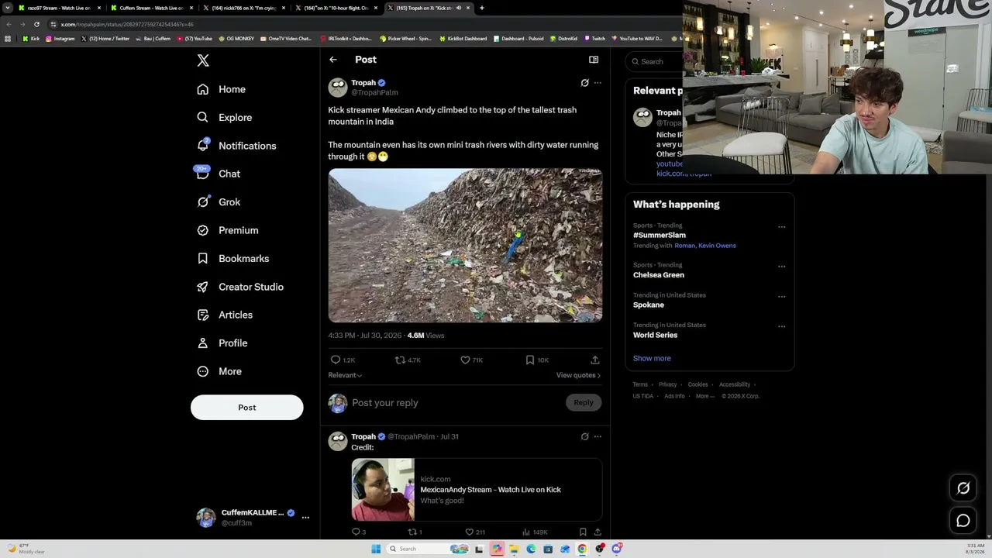The width and height of the screenshot is (992, 558).
Task: Like the main post with 71K likes
Action: pos(471,360)
